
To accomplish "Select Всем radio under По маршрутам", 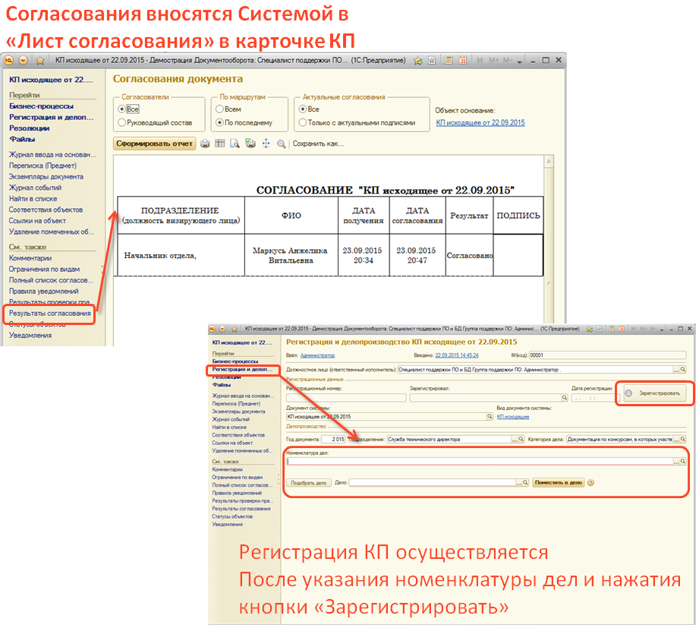I will [219, 109].
